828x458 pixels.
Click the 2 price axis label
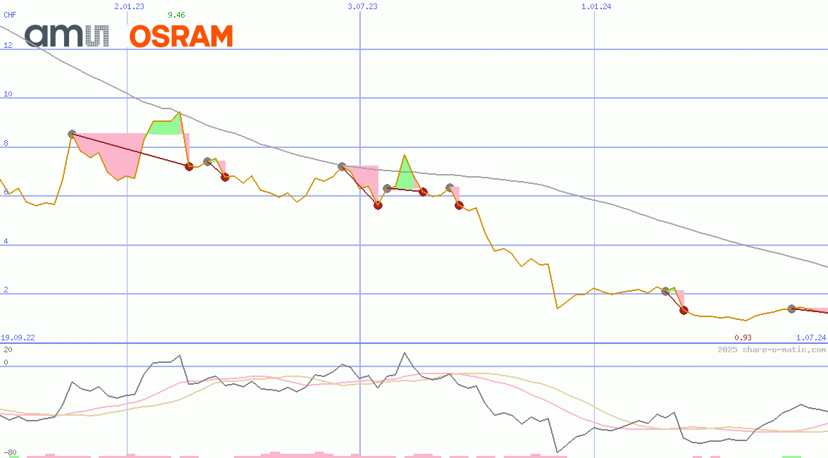pyautogui.click(x=6, y=290)
